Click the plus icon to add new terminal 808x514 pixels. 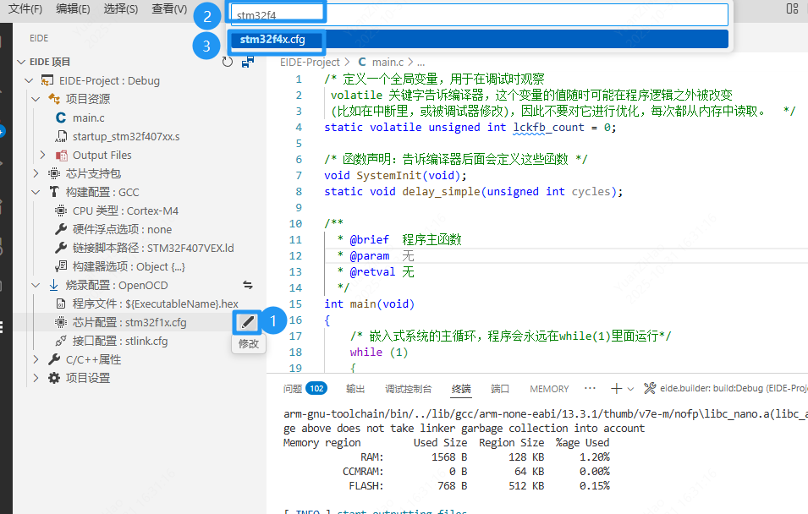pyautogui.click(x=616, y=388)
